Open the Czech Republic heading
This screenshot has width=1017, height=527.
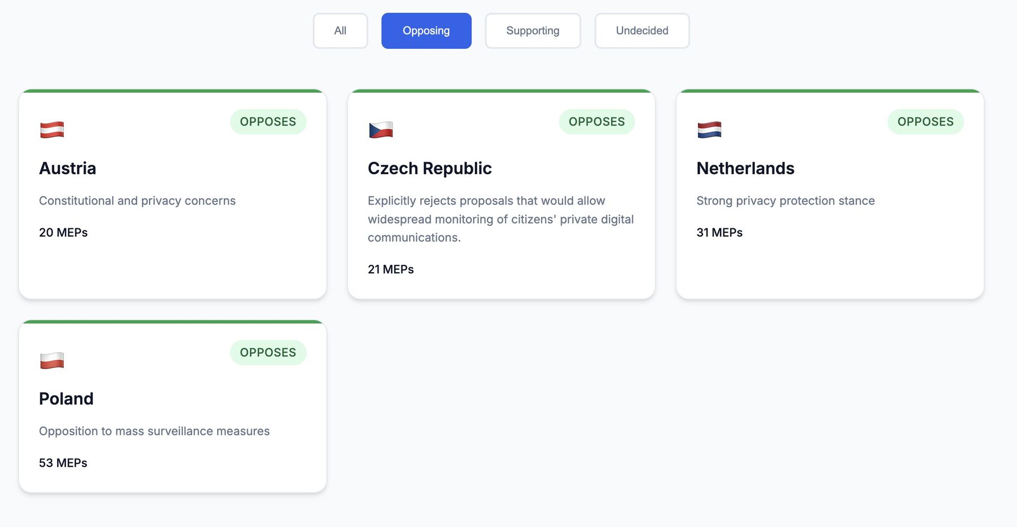pos(430,168)
